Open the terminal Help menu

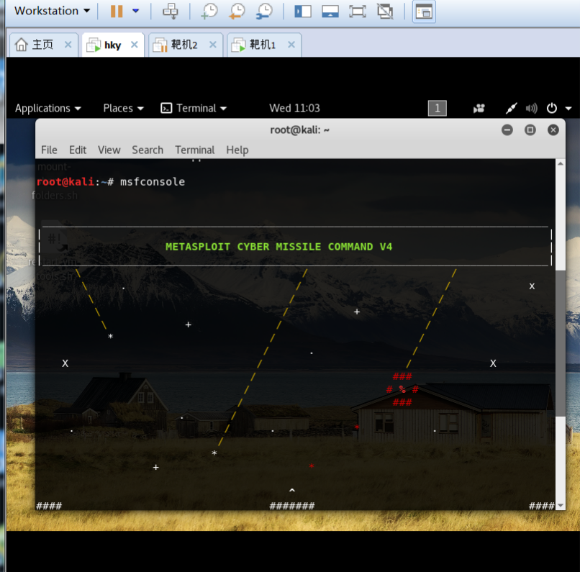coord(237,150)
